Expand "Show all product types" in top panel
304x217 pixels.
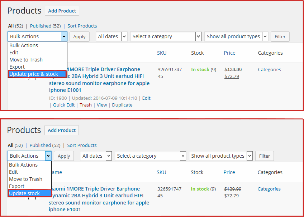pyautogui.click(x=237, y=36)
